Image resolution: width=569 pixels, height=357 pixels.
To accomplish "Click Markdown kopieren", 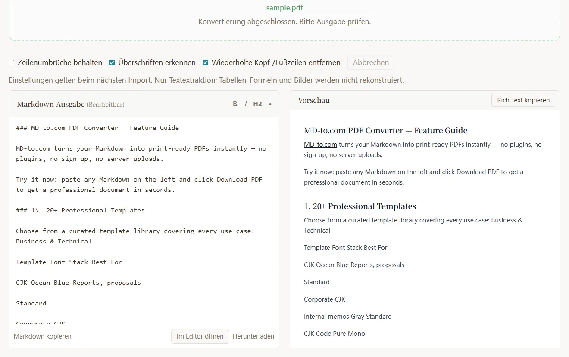I will [x=43, y=336].
